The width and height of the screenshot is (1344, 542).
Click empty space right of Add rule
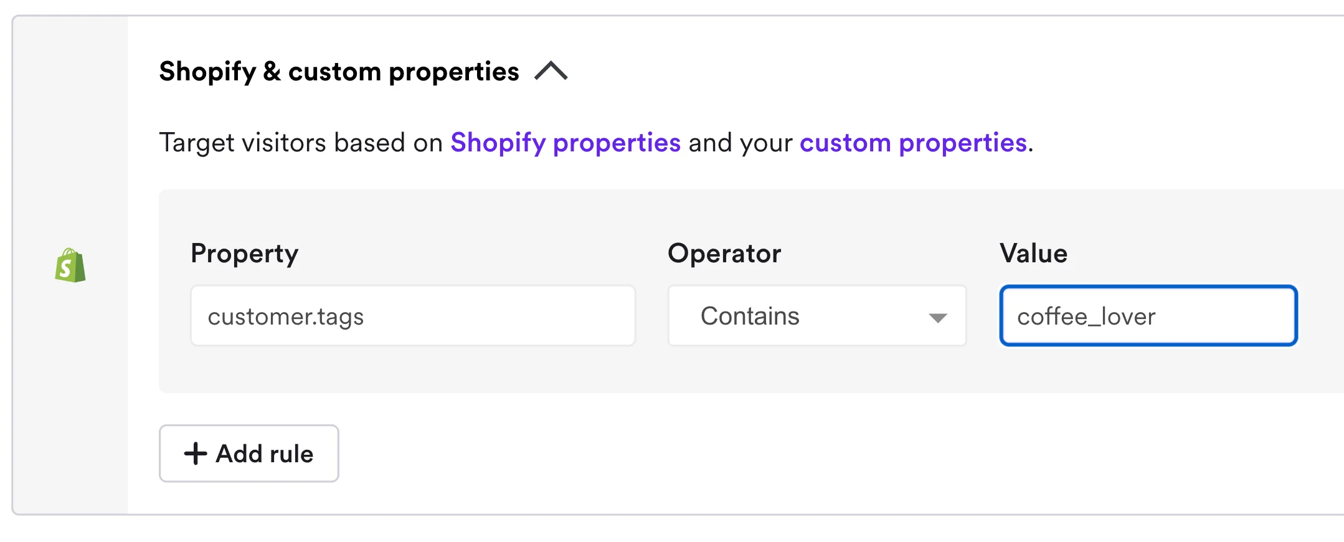747,454
